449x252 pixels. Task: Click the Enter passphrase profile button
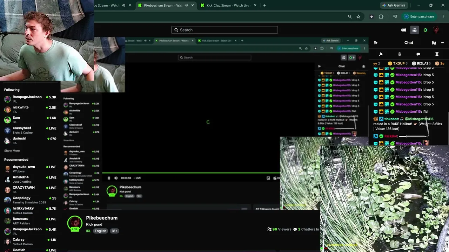420,16
